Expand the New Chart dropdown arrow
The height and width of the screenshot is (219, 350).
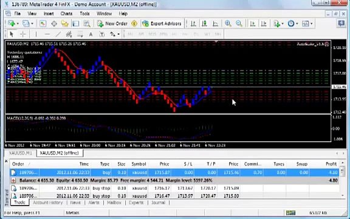[x=18, y=24]
